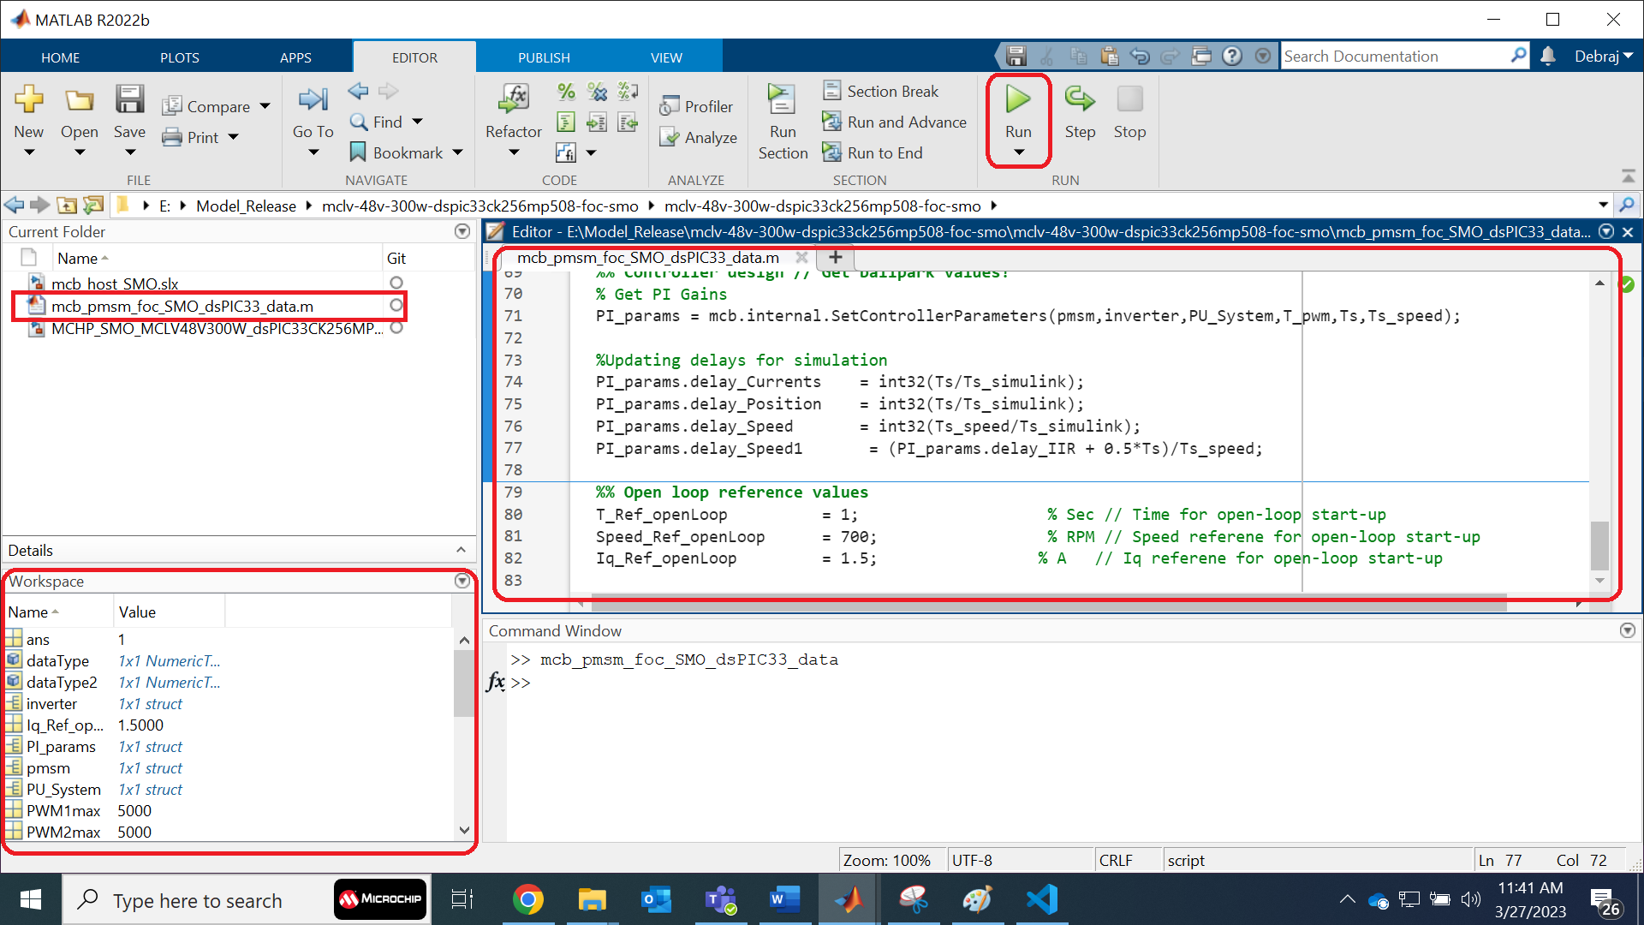The image size is (1644, 925).
Task: Click the editor vertical scrollbar thumb
Action: [x=1599, y=545]
